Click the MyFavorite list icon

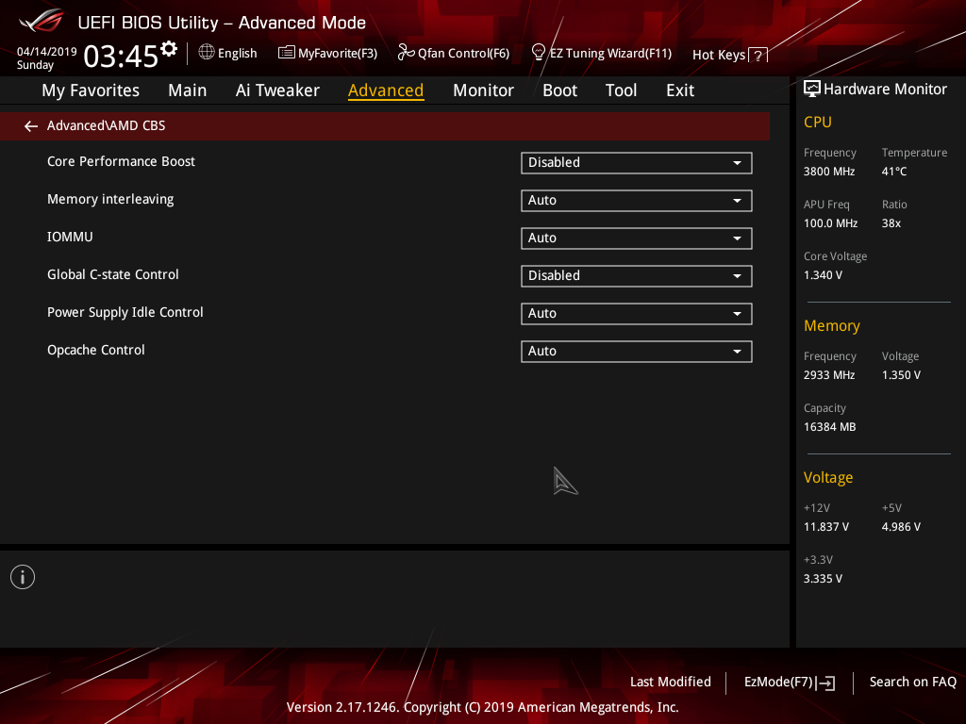pyautogui.click(x=287, y=53)
